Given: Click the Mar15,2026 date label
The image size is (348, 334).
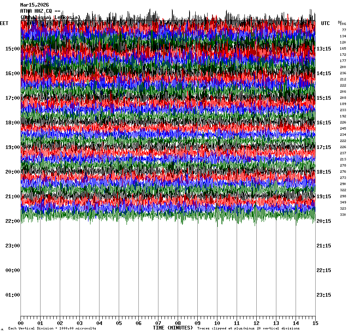Looking at the screenshot, I should (x=34, y=5).
